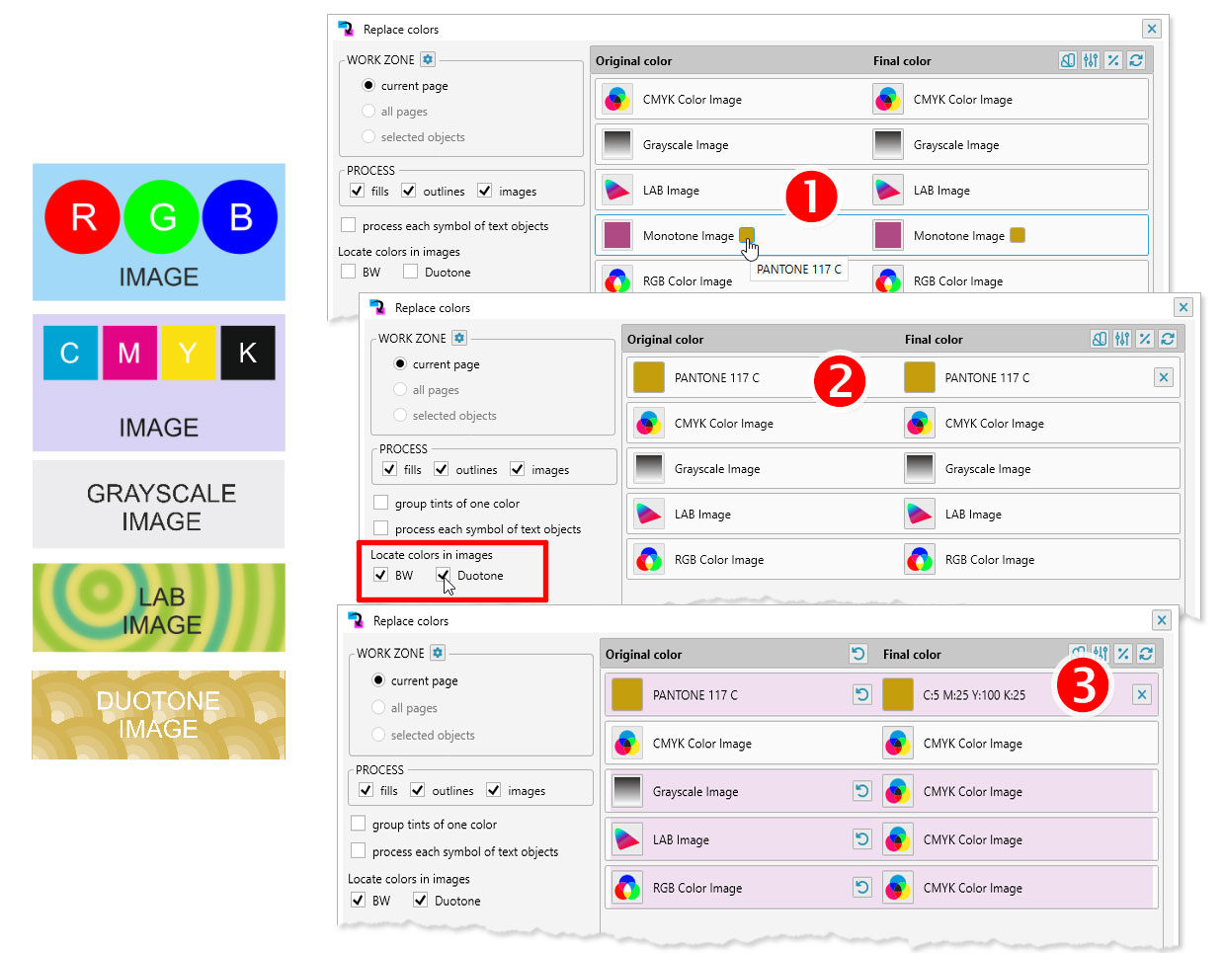Screen dimensions: 1224x953
Task: Click final Grayscale Image icon in top window
Action: coord(888,144)
